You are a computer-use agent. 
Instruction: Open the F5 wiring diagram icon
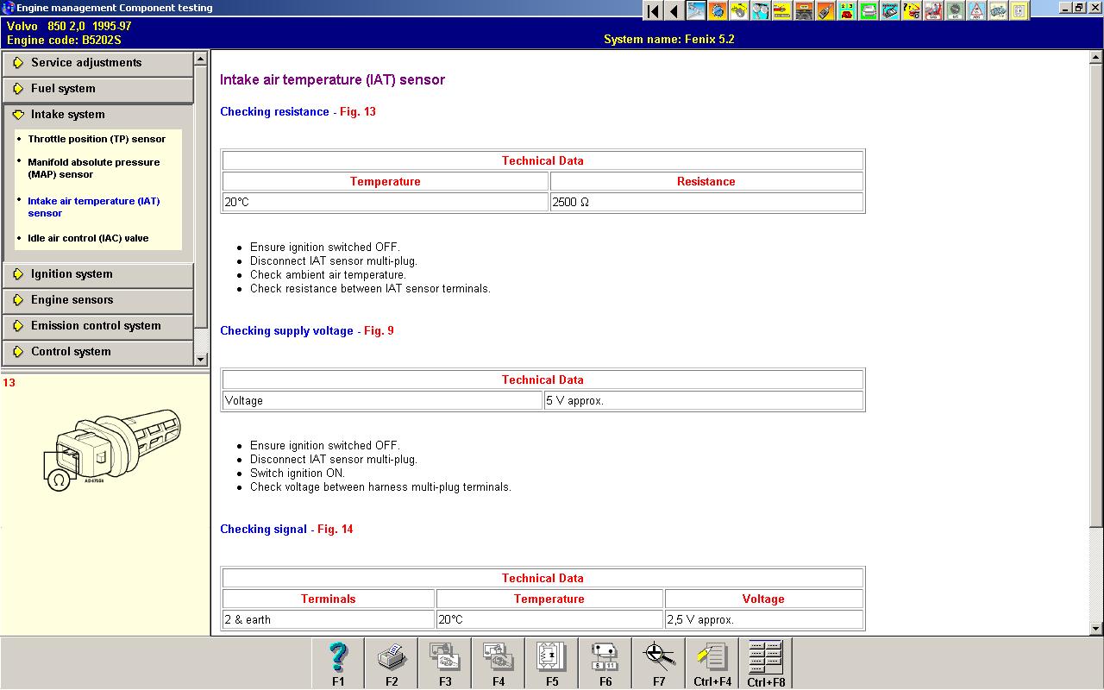552,663
